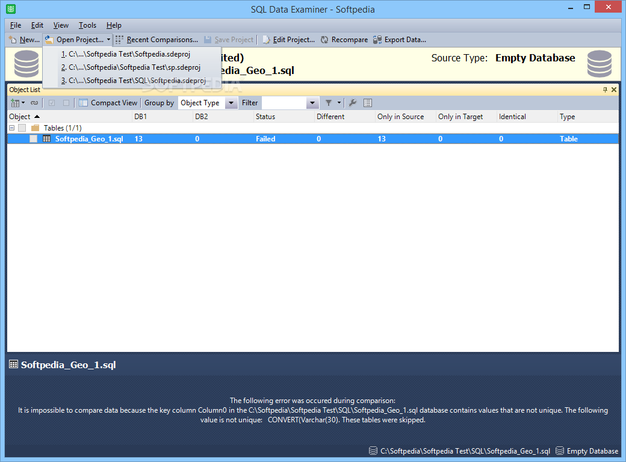Click the Recompare refresh icon

(324, 40)
